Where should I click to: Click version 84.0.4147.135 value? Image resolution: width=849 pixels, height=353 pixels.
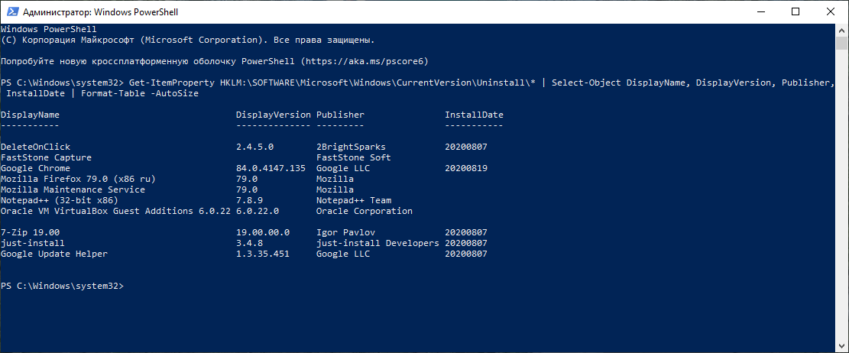271,168
